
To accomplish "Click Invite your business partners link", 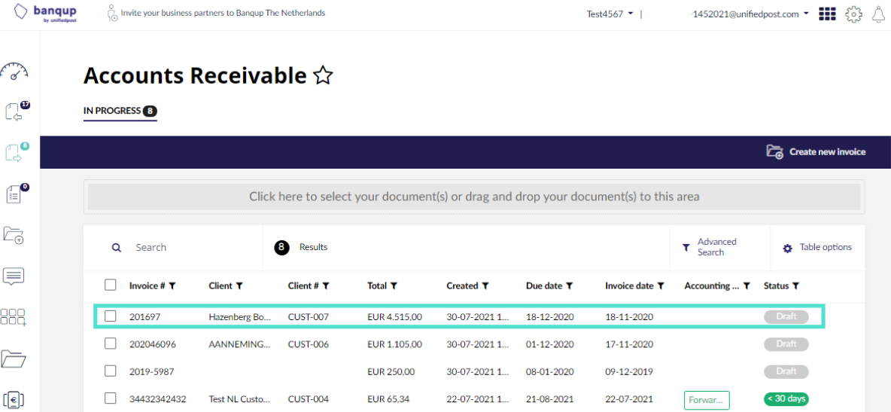I will coord(223,13).
